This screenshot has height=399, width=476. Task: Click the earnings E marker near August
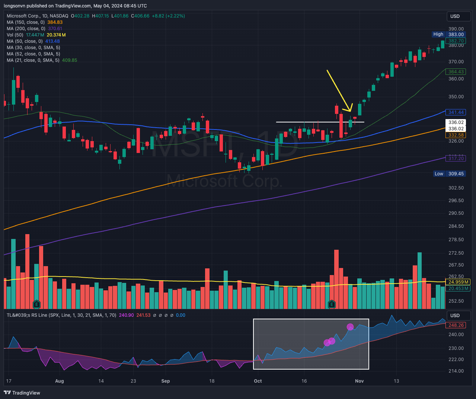36,304
